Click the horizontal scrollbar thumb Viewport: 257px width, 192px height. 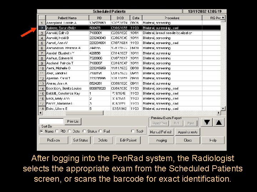[x=85, y=113]
